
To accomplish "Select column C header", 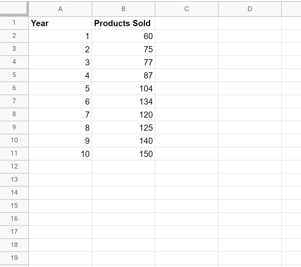I will [x=187, y=9].
